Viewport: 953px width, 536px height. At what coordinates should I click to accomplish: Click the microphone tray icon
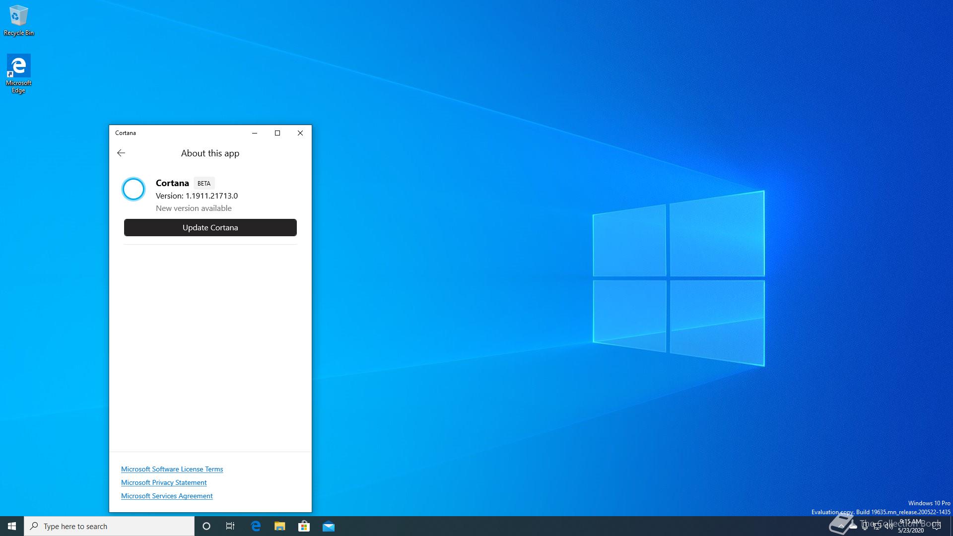(865, 526)
